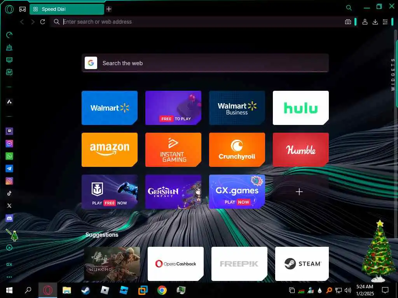The image size is (398, 298).
Task: Open WhatsApp in the sidebar
Action: tap(9, 156)
